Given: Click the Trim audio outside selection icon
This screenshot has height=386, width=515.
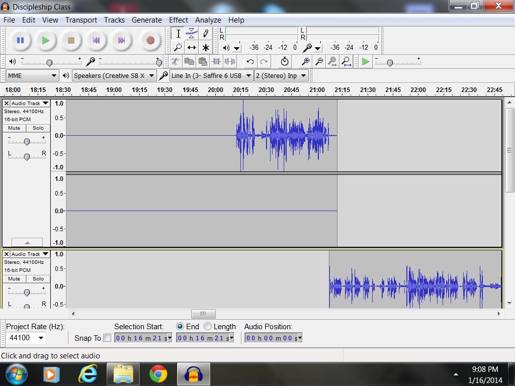Looking at the screenshot, I should [217, 61].
